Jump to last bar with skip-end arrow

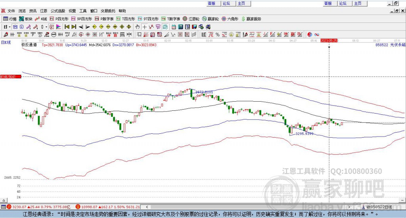(x=74, y=27)
